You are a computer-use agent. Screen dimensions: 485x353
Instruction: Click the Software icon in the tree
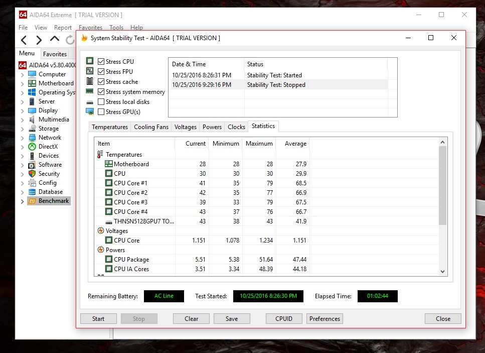pyautogui.click(x=32, y=165)
